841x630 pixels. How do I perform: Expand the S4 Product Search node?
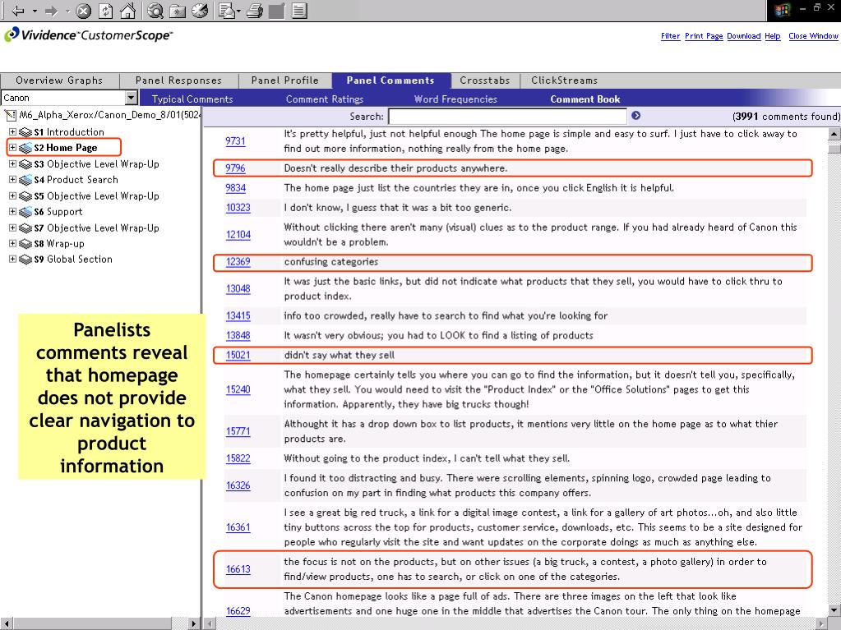[12, 179]
